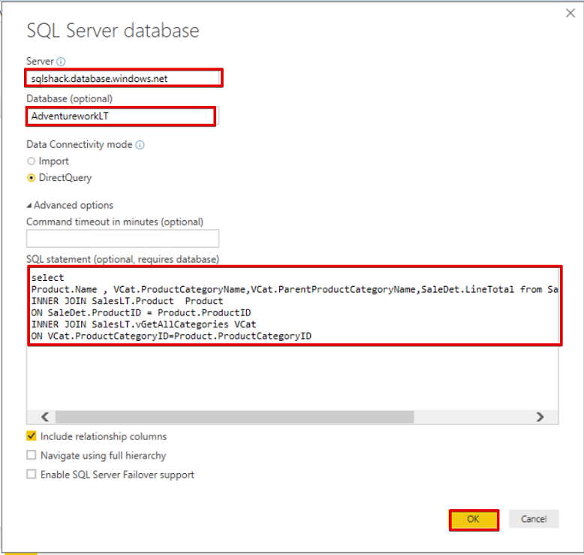Cancel the database connection dialog
Screen dimensions: 584x555
534,519
